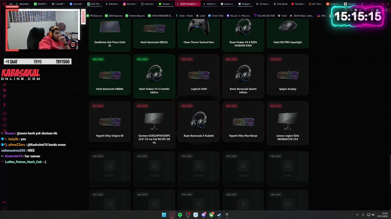Open the OBS Studio taskbar icon
The image size is (391, 219).
188,215
